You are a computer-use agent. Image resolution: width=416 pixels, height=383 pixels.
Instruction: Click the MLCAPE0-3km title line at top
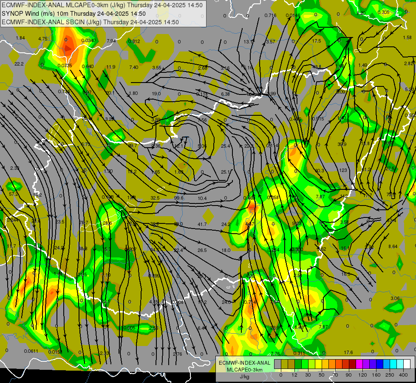[102, 5]
